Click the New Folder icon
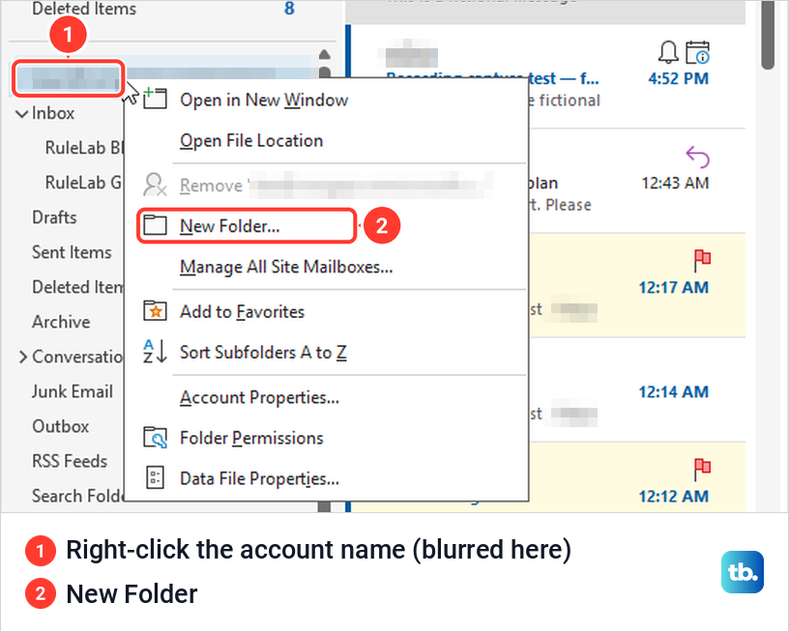The image size is (789, 632). point(155,225)
